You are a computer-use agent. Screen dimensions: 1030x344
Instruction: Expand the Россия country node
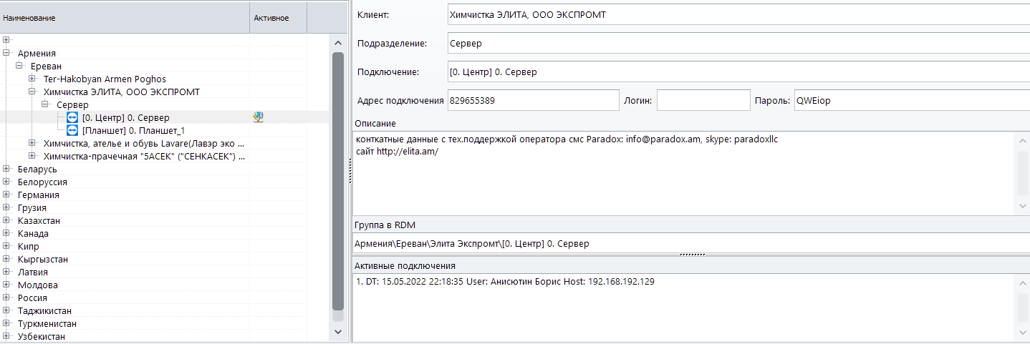tap(6, 298)
